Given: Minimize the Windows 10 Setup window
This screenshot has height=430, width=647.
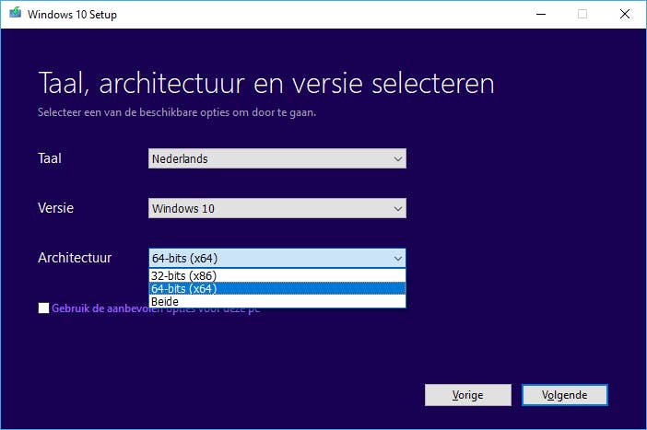Looking at the screenshot, I should [x=539, y=15].
